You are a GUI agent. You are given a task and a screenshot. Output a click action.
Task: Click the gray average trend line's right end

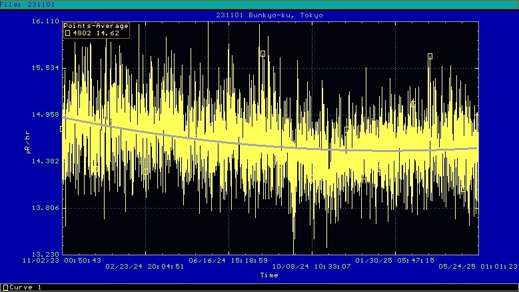click(x=476, y=148)
